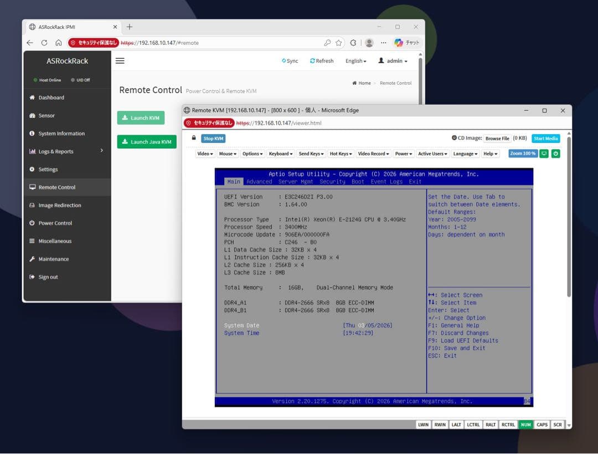Viewport: 598px width, 454px height.
Task: Open Maintenance in the sidebar
Action: point(68,259)
